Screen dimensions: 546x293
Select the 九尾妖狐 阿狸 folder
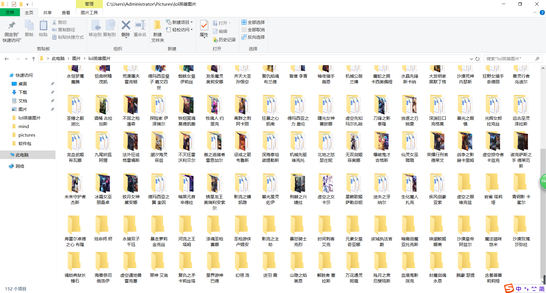tap(103, 147)
